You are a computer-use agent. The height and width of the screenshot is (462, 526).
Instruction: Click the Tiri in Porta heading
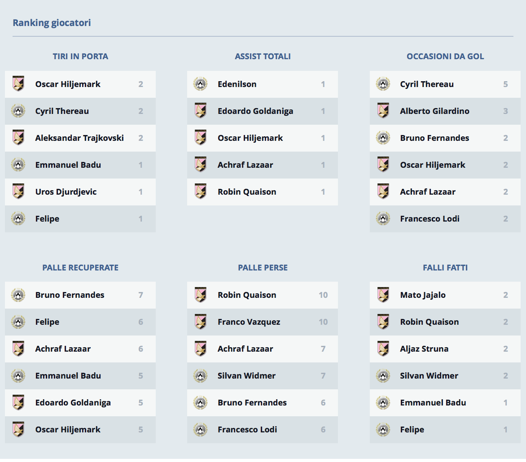click(80, 57)
